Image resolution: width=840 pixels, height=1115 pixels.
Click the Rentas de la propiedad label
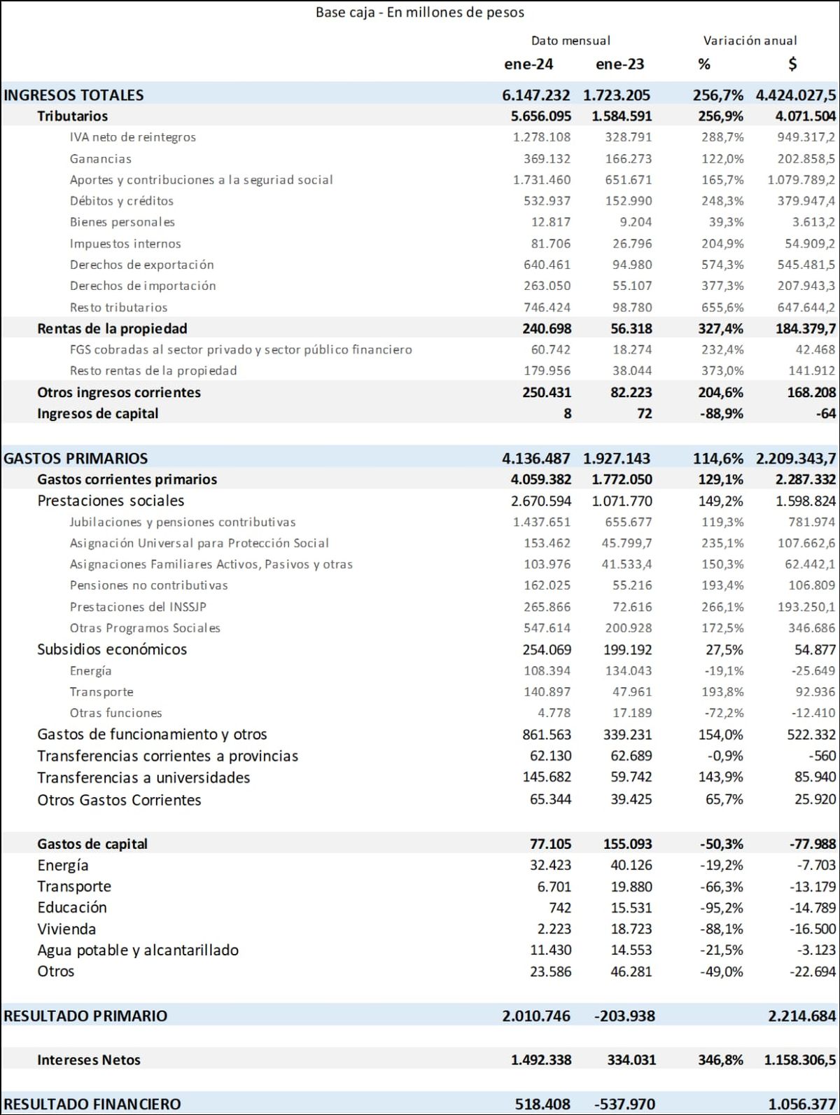112,328
